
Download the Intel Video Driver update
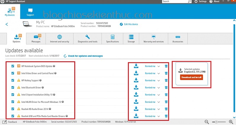click(136, 73)
